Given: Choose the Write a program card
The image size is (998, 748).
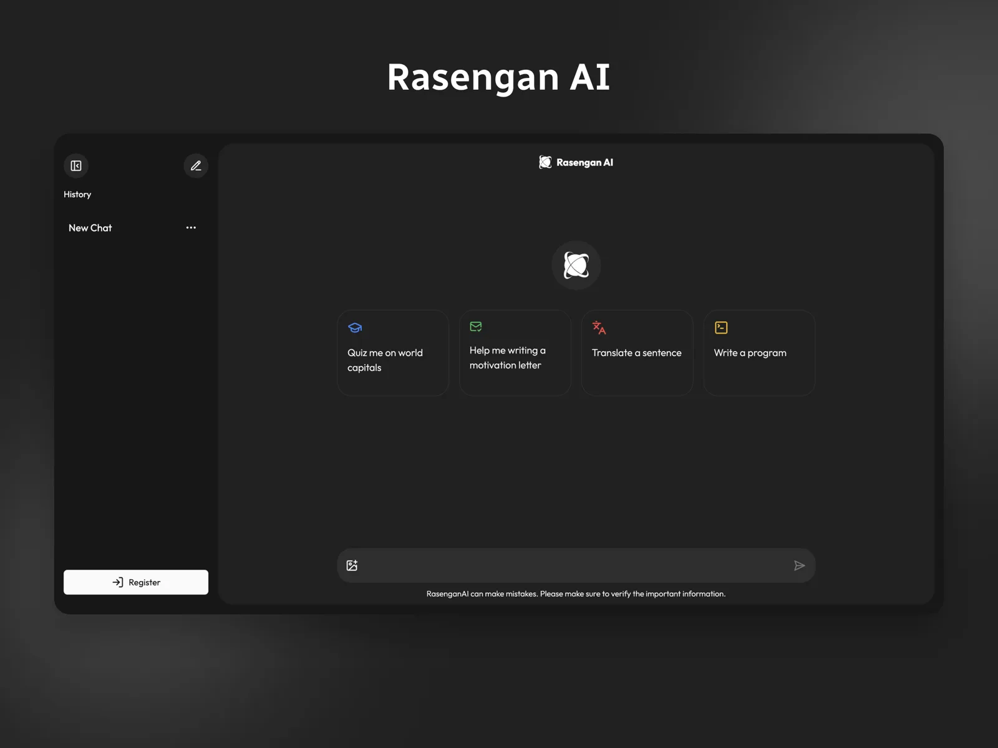Looking at the screenshot, I should (x=760, y=353).
